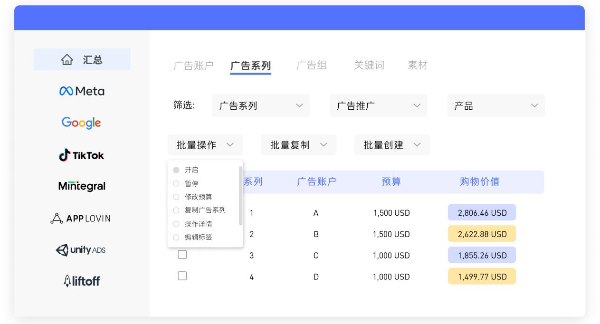Switch to the 素材 tab
Viewport: 600px width, 324px height.
coord(418,65)
